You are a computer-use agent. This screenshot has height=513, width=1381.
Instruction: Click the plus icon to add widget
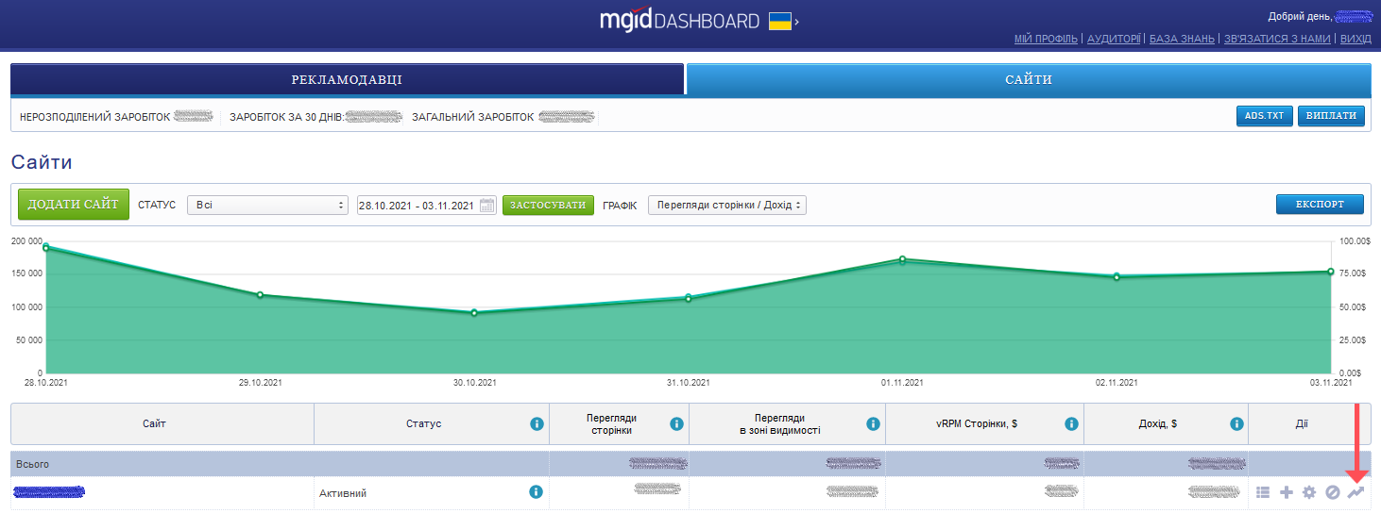click(1286, 492)
